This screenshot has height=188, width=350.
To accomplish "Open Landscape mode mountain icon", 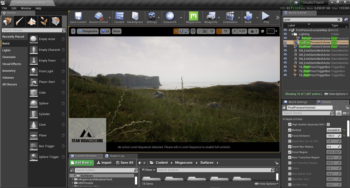I will pos(32,21).
